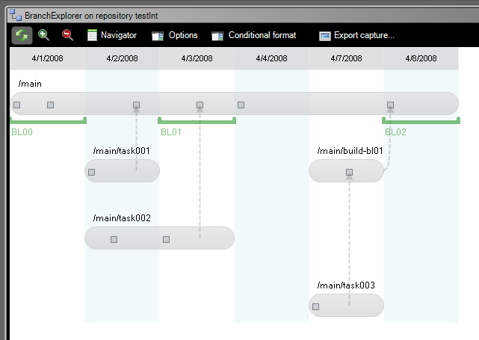Select the BL02 label marker
Image resolution: width=479 pixels, height=340 pixels.
tap(396, 132)
